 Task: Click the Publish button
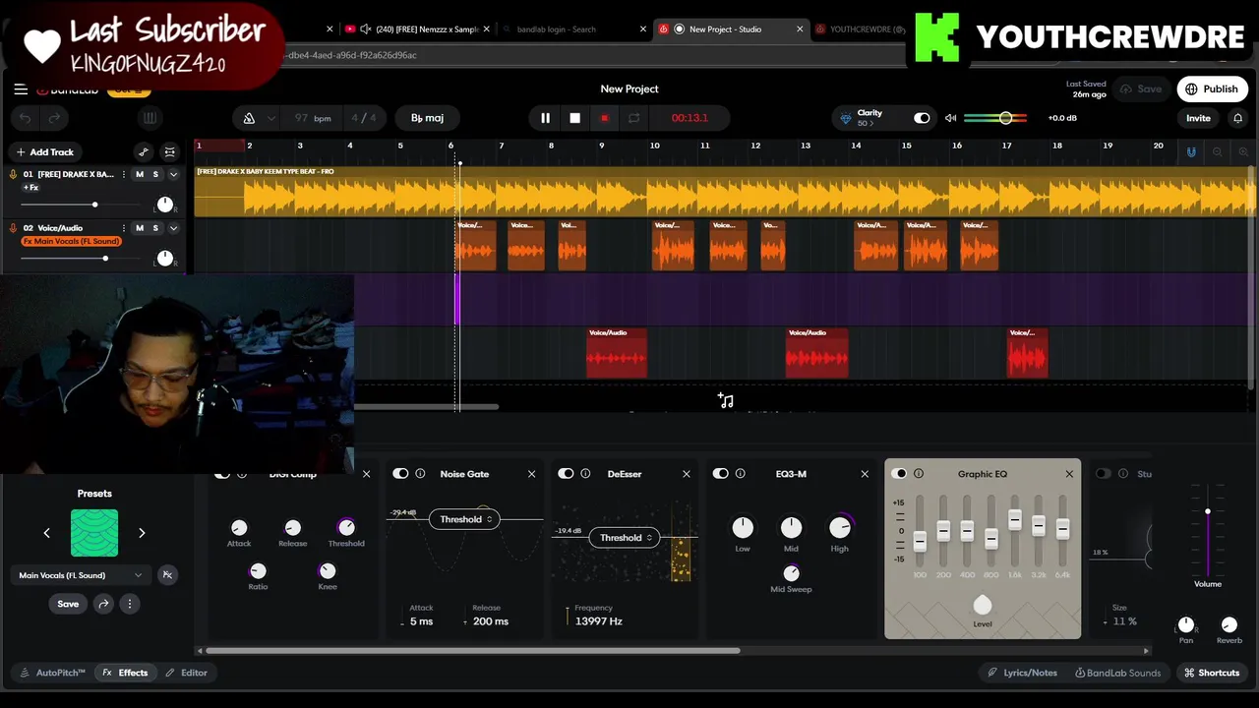1212,88
